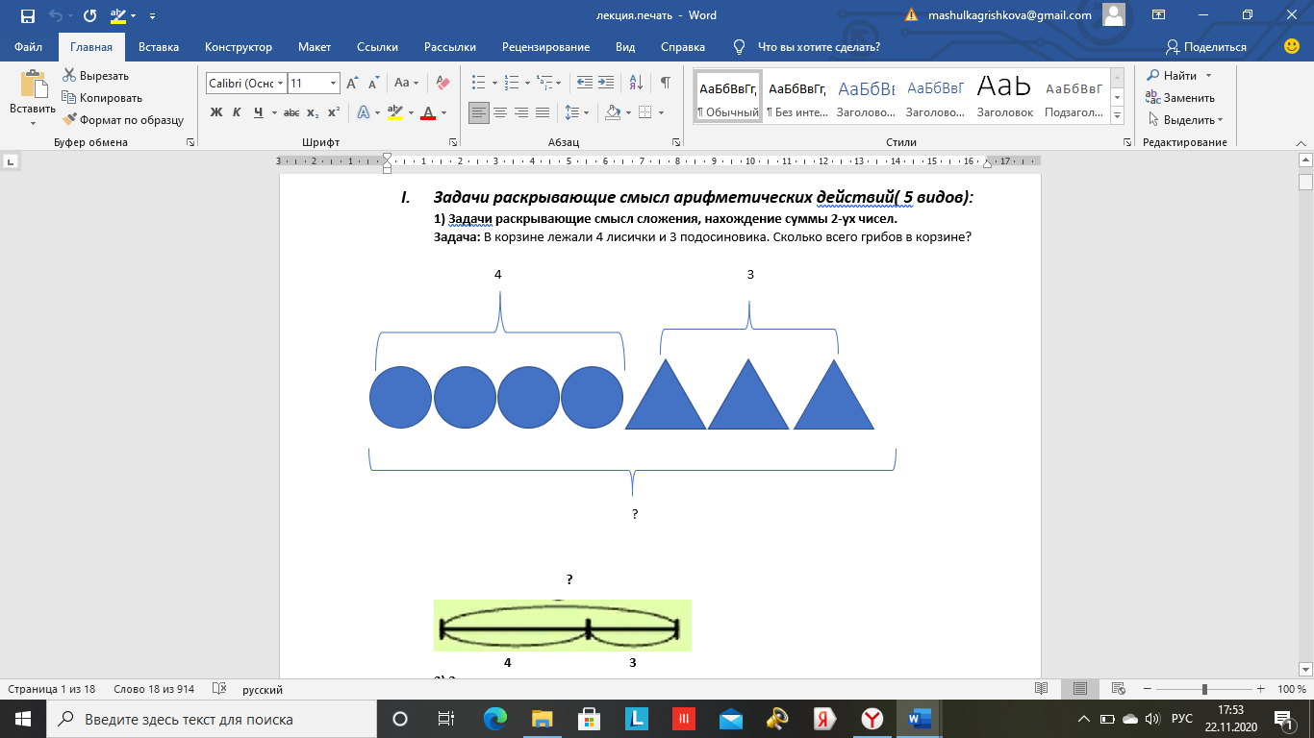
Task: Apply red font color
Action: pyautogui.click(x=428, y=112)
